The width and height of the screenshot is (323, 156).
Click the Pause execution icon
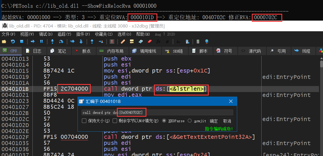[x=41, y=42]
